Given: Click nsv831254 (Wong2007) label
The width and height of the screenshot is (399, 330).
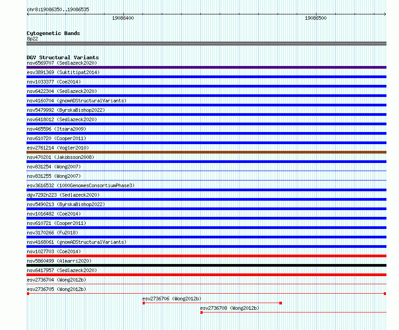Looking at the screenshot, I should tap(54, 167).
